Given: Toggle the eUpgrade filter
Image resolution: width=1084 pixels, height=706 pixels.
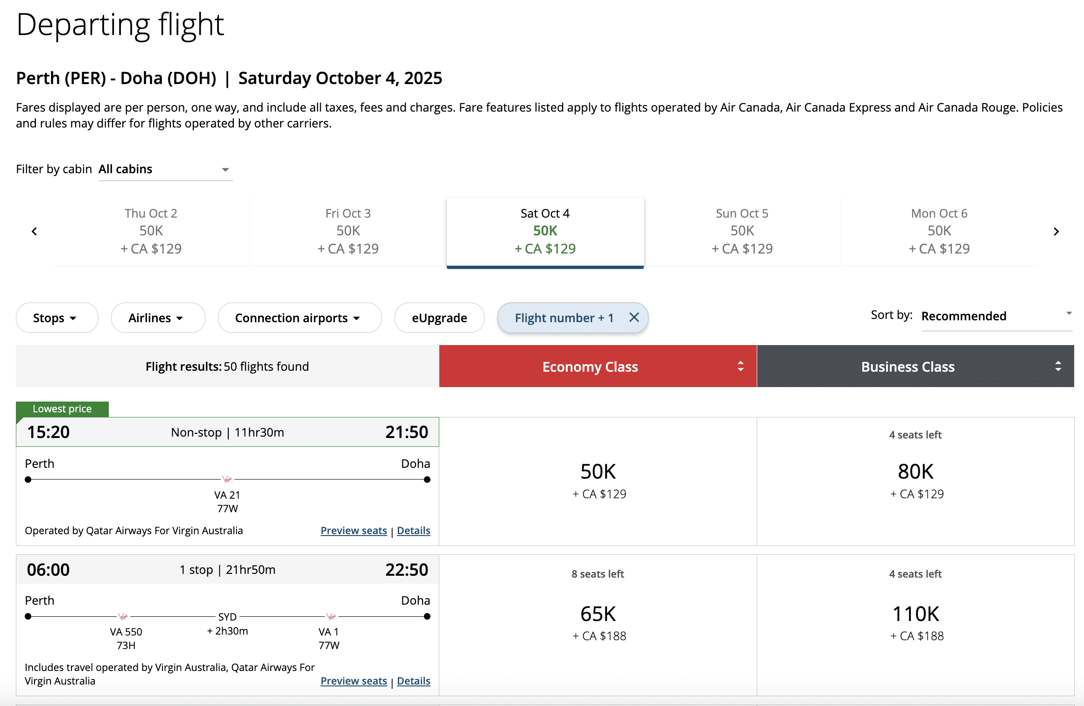Looking at the screenshot, I should pyautogui.click(x=439, y=318).
